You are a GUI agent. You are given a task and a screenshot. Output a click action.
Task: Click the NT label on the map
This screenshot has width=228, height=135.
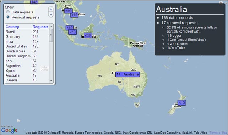[x=117, y=64]
